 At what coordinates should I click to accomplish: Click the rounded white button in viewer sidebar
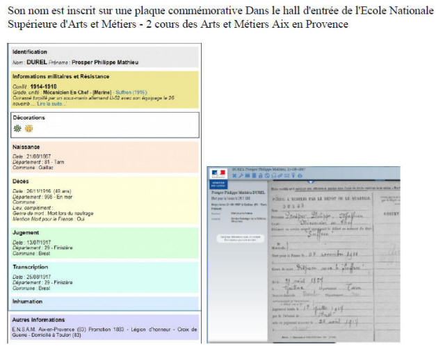click(240, 238)
